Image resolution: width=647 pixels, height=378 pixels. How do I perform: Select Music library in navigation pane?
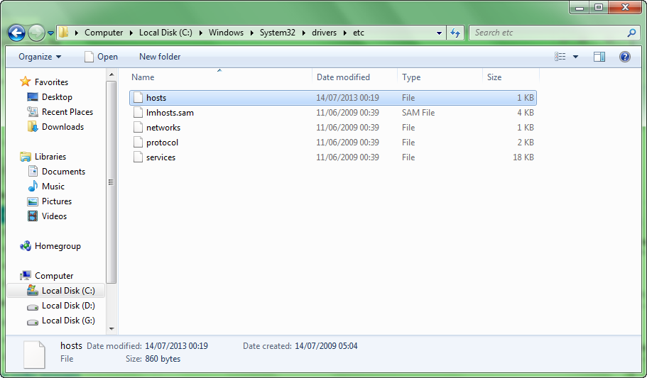[x=53, y=187]
